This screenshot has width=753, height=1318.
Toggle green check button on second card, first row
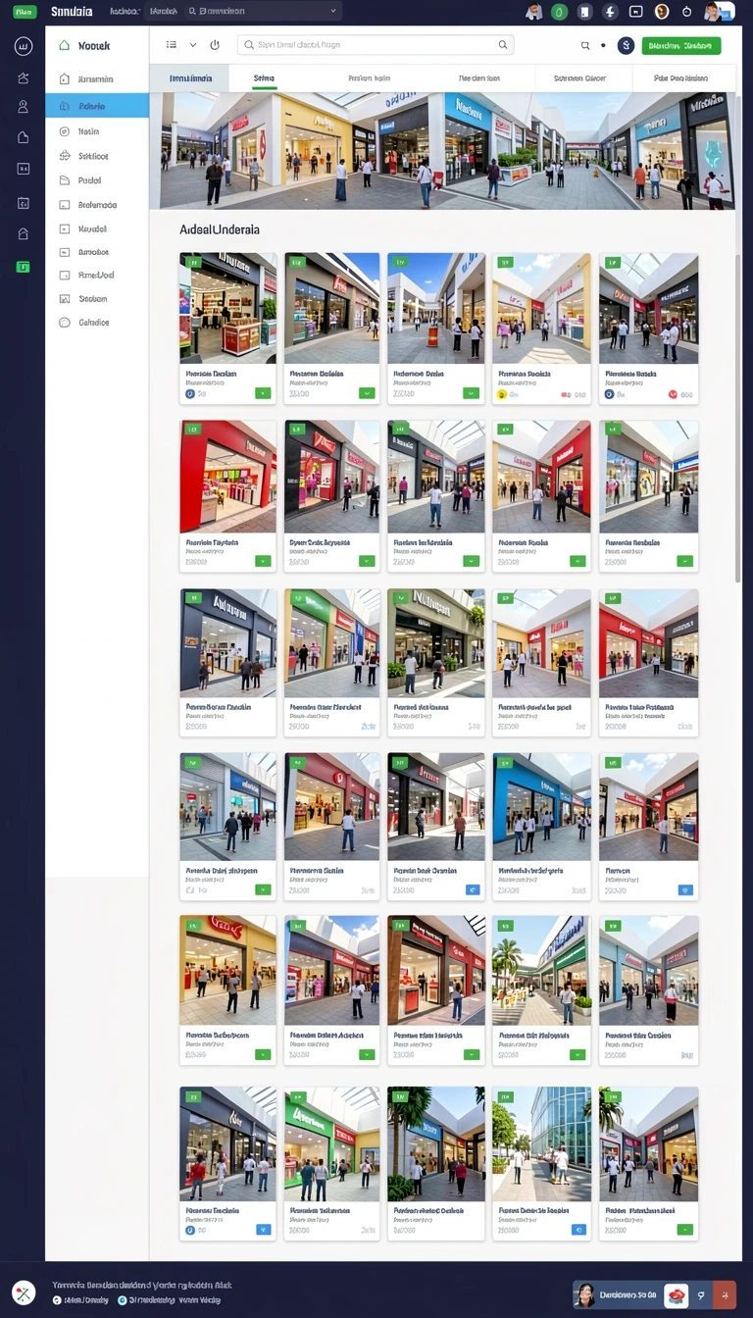(367, 393)
